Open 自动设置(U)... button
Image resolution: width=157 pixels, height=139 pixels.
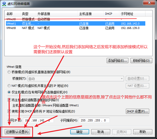(137, 79)
